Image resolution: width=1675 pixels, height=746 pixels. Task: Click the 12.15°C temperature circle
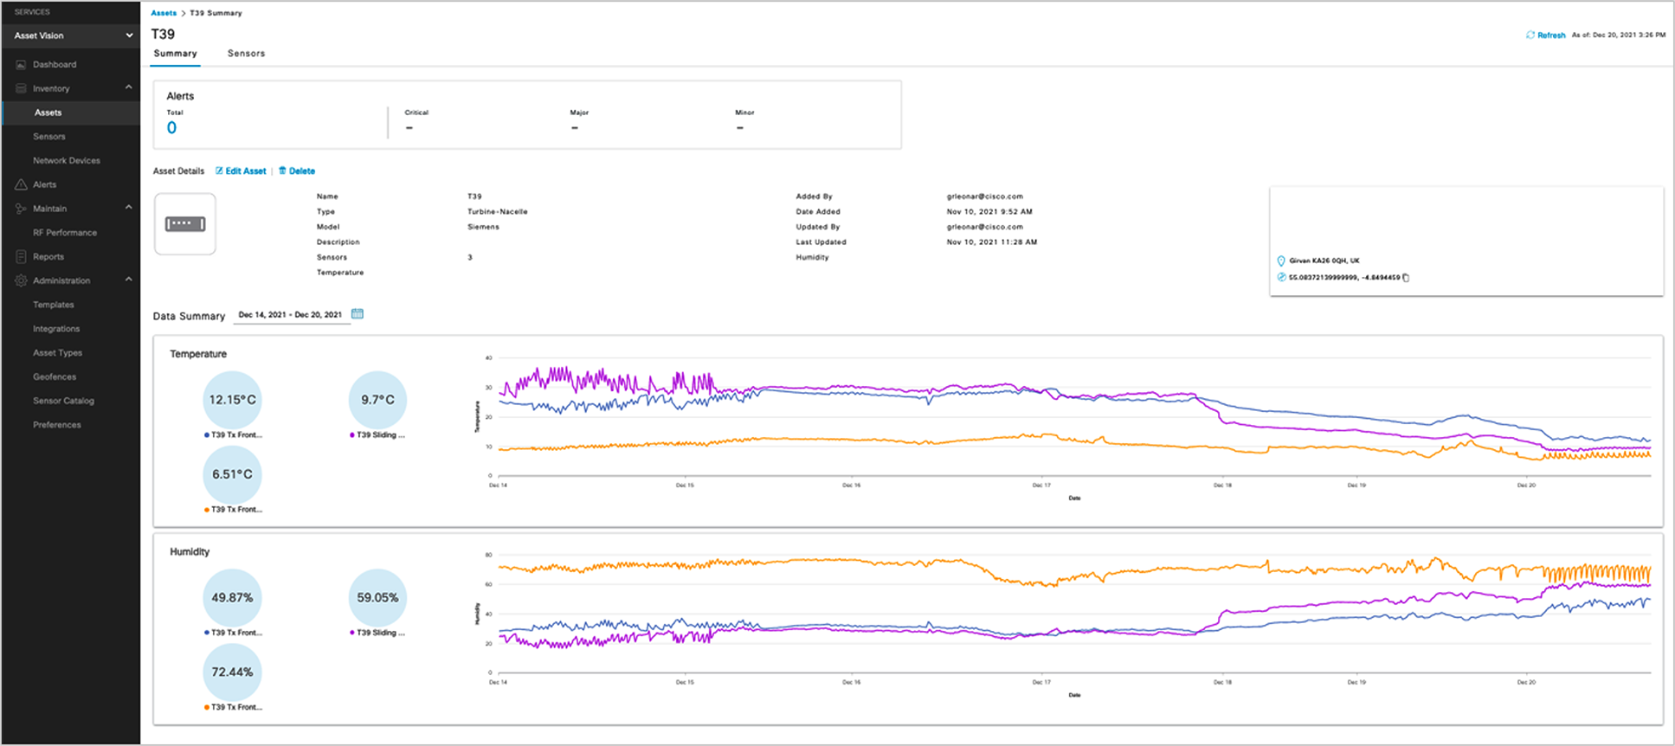[x=233, y=400]
